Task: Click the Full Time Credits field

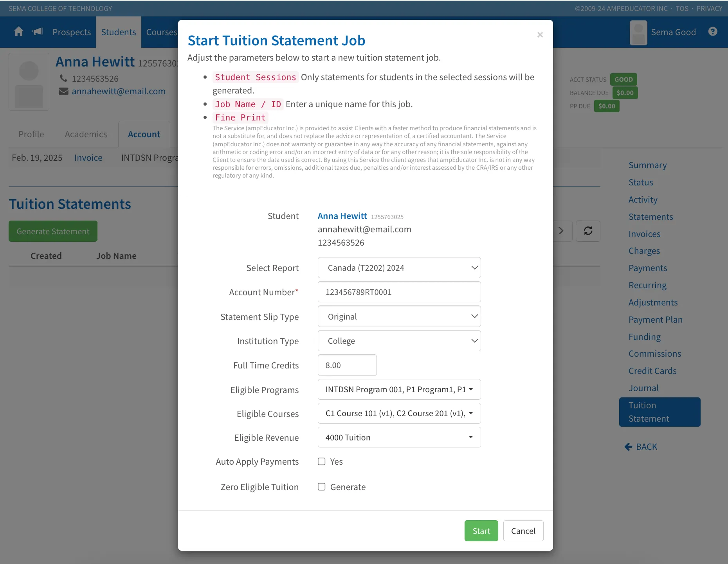Action: click(347, 365)
